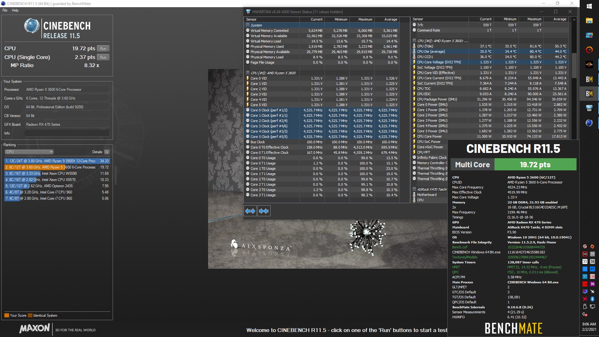Click the left Maximum column header

pos(362,19)
